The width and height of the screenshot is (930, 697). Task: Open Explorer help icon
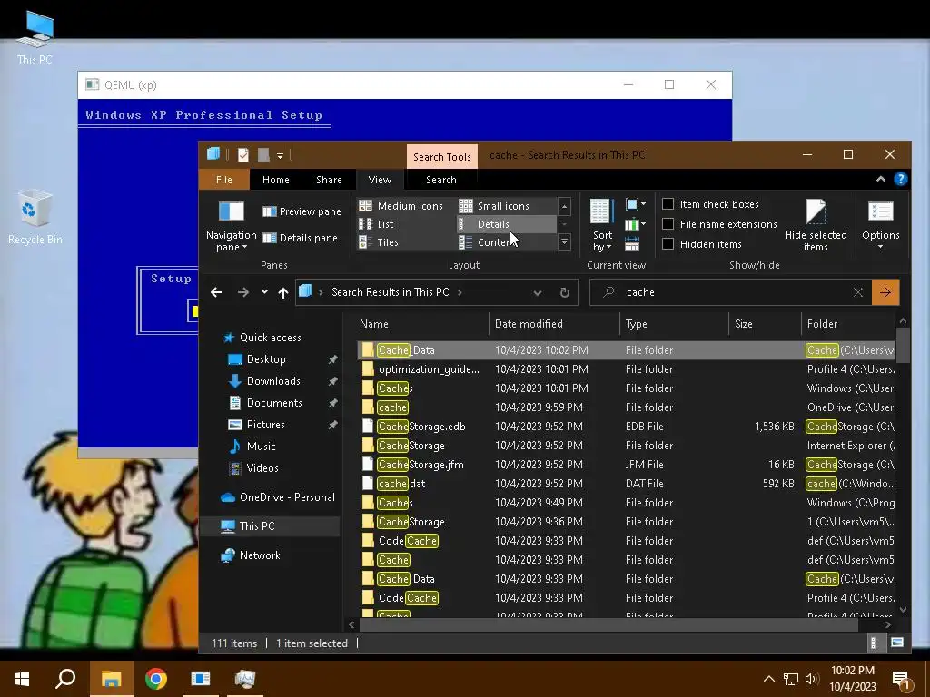(900, 179)
